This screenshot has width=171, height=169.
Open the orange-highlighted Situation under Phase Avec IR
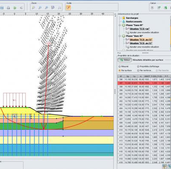pos(141,40)
